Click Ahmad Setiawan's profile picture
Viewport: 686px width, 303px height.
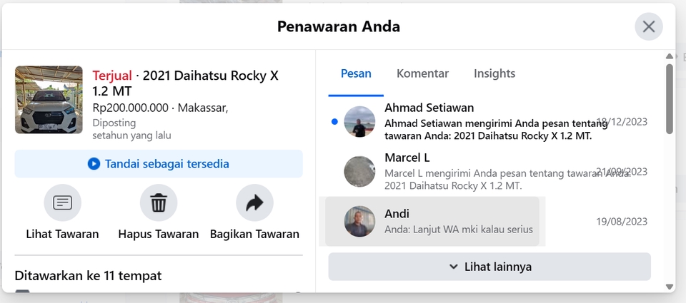tap(359, 122)
